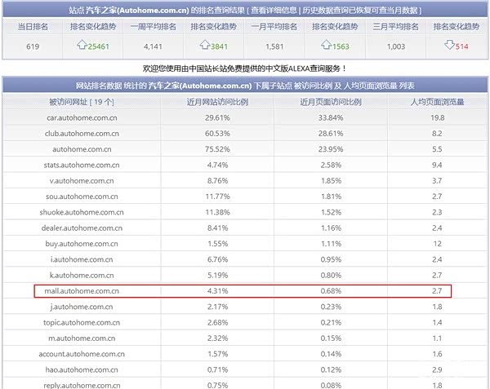Select the stats.autohome.com.cn entry
The height and width of the screenshot is (389, 490).
coord(82,165)
